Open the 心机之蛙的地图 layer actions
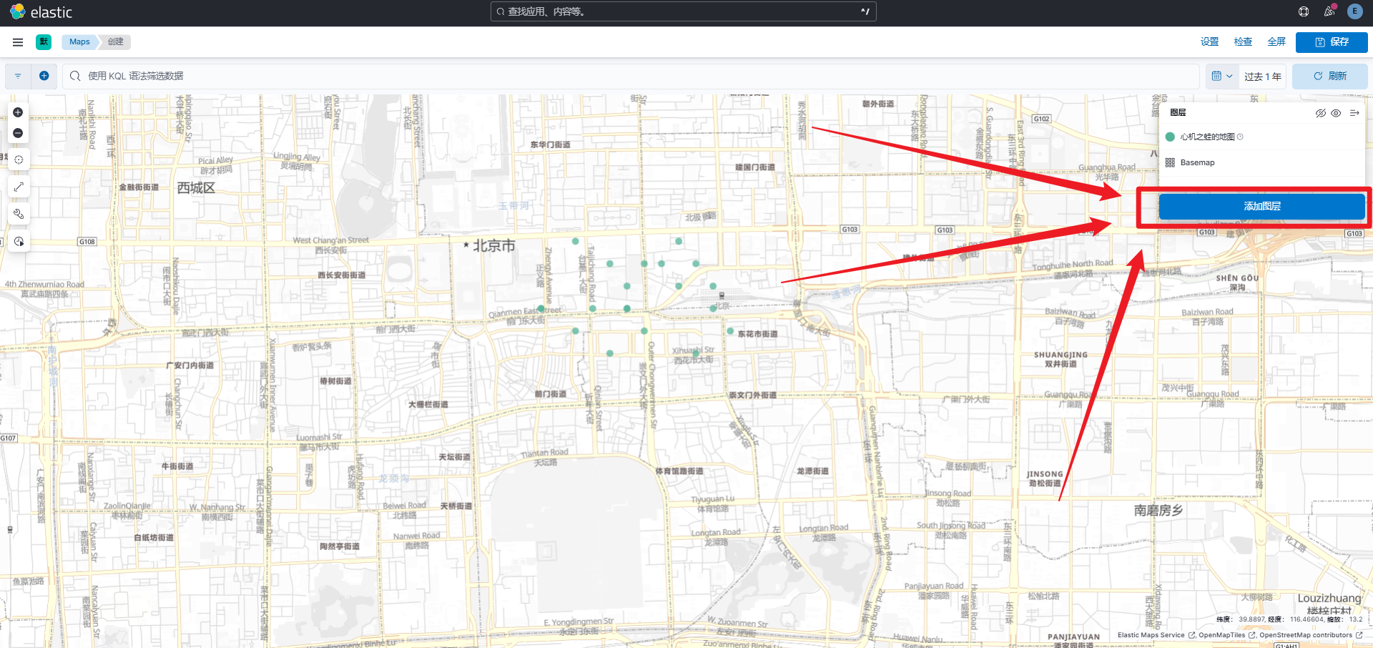 1207,137
